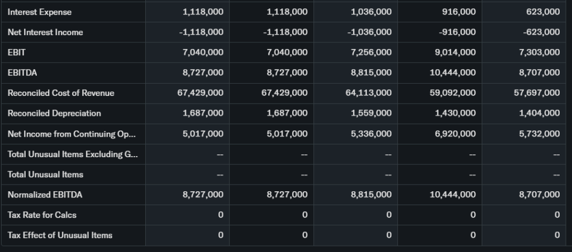The height and width of the screenshot is (252, 572).
Task: Select the 9,014,000 EBIT value
Action: [x=453, y=52]
